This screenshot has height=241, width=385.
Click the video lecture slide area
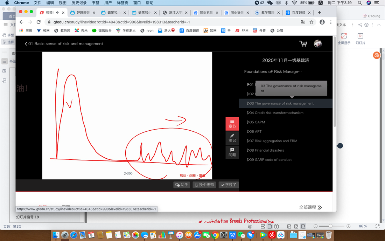pyautogui.click(x=127, y=116)
